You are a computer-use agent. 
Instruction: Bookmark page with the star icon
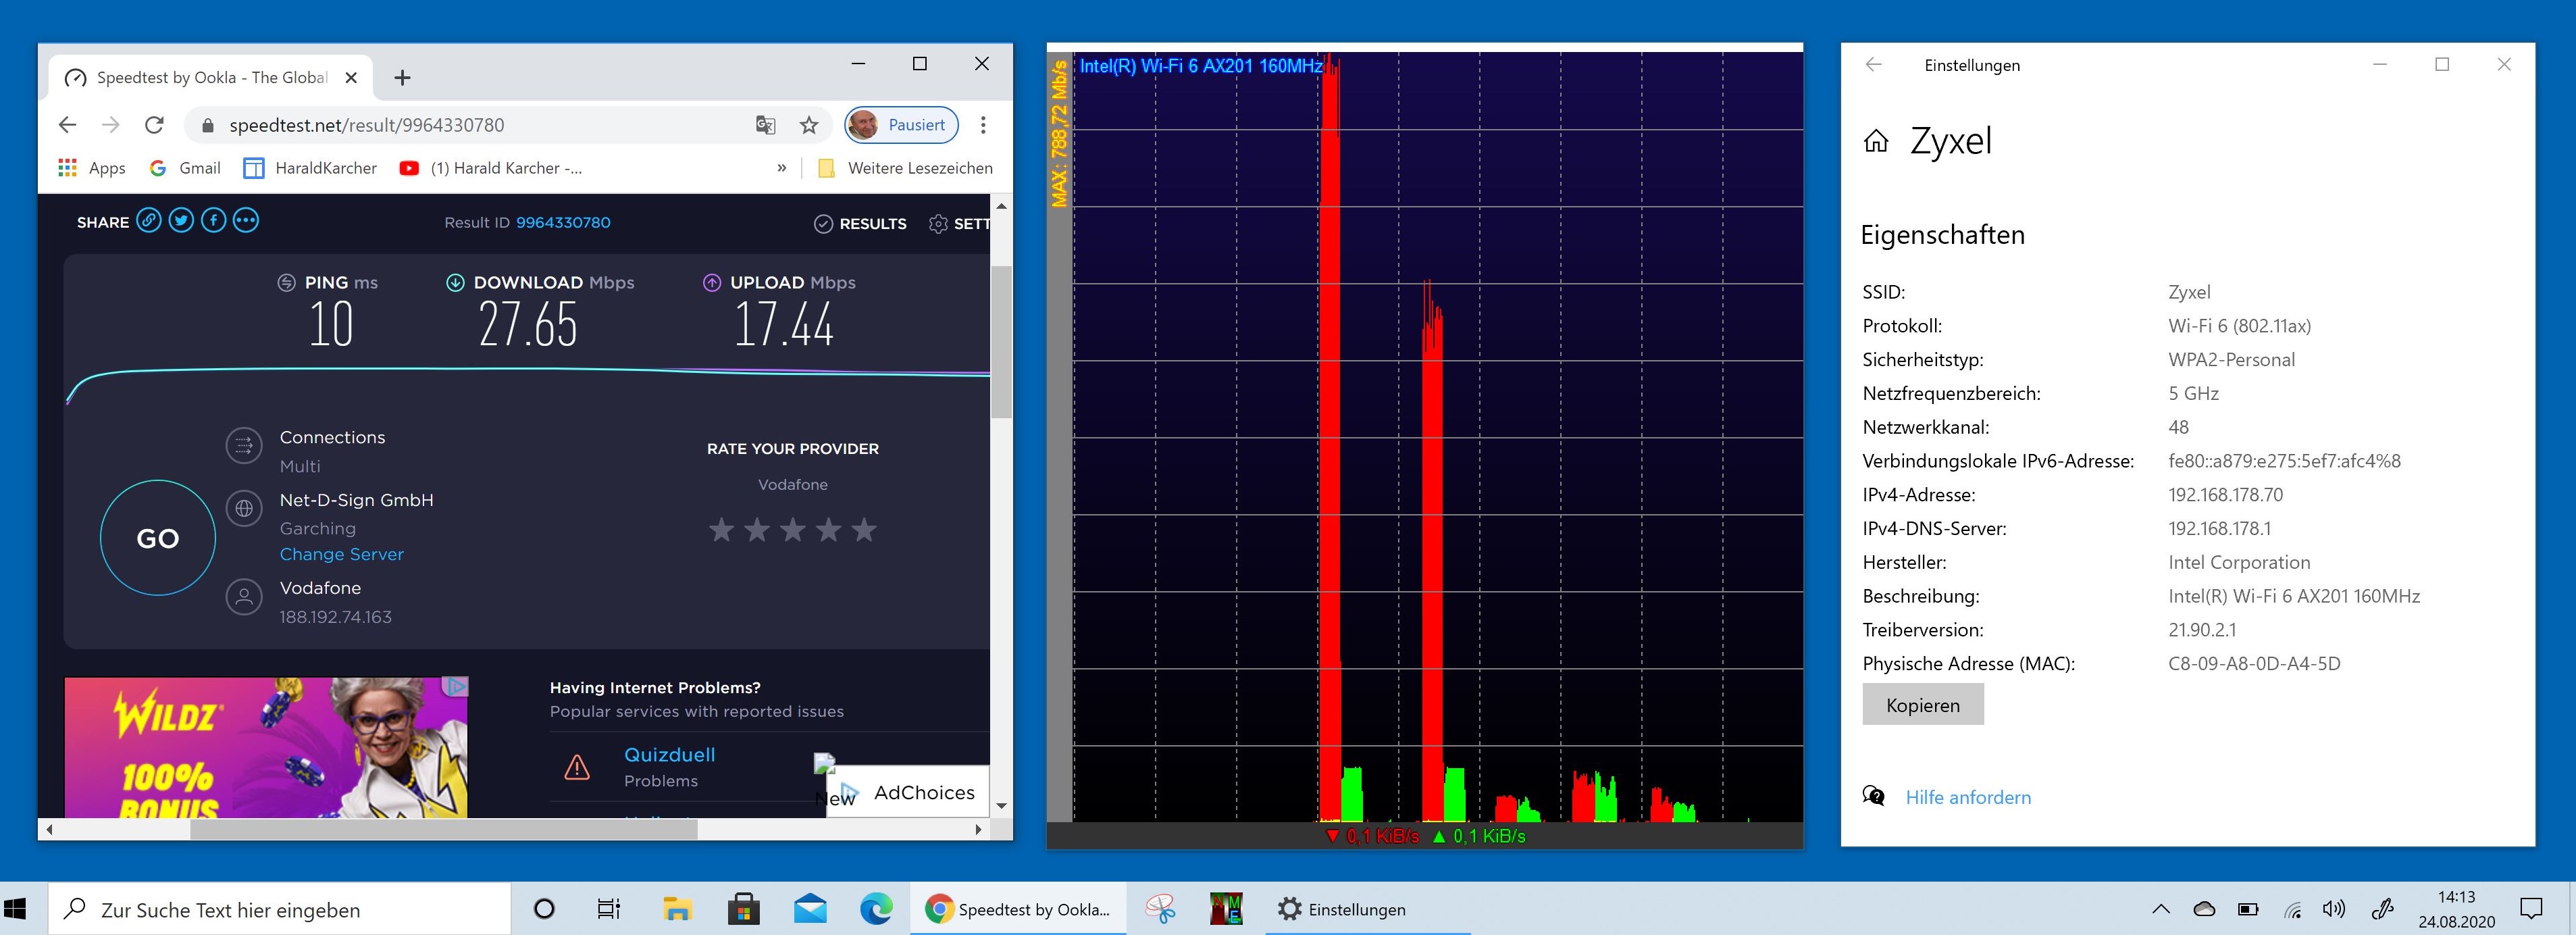(809, 125)
